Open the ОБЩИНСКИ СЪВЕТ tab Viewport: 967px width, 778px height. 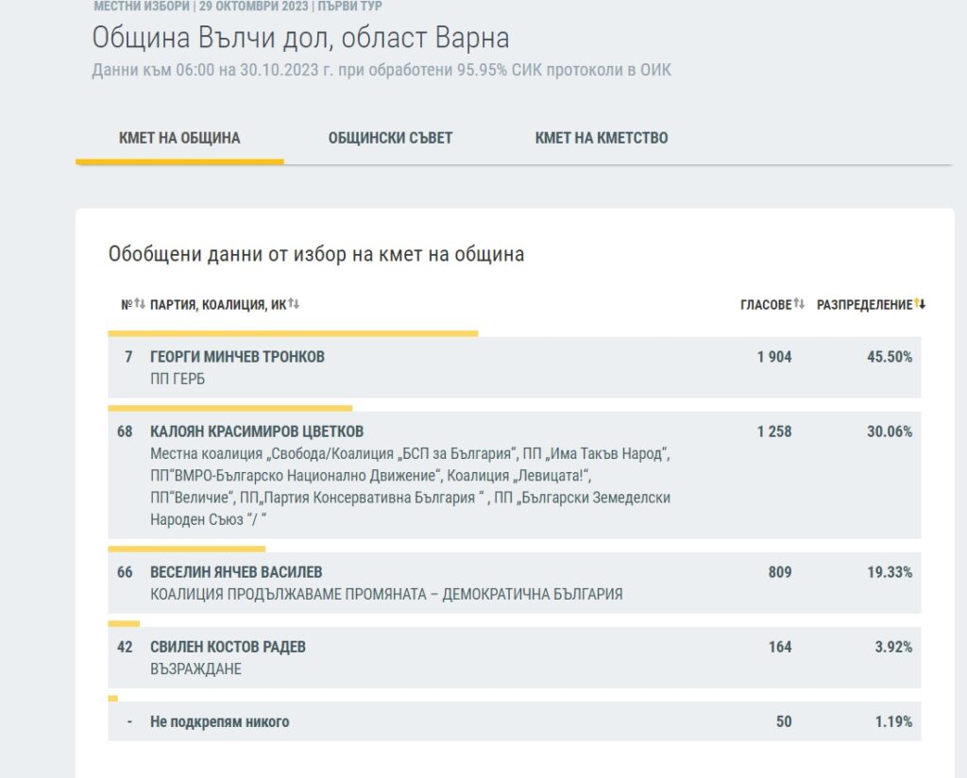click(390, 138)
